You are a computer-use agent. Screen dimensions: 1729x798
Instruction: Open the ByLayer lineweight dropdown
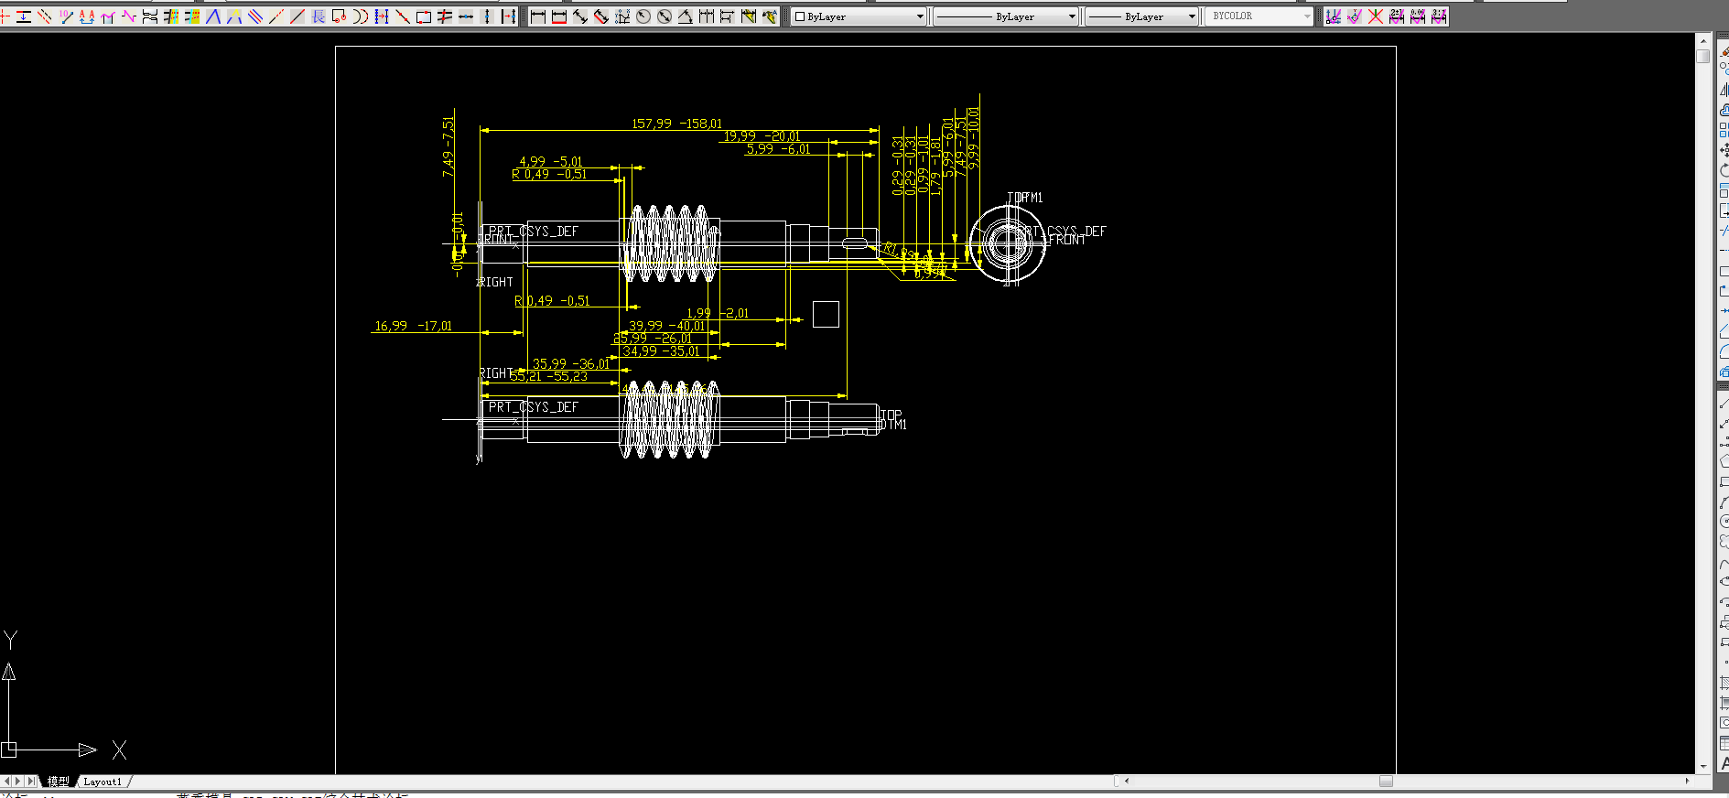1191,16
